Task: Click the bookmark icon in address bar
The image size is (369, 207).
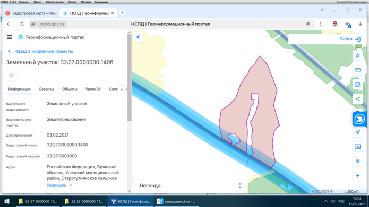Action: pyautogui.click(x=308, y=24)
